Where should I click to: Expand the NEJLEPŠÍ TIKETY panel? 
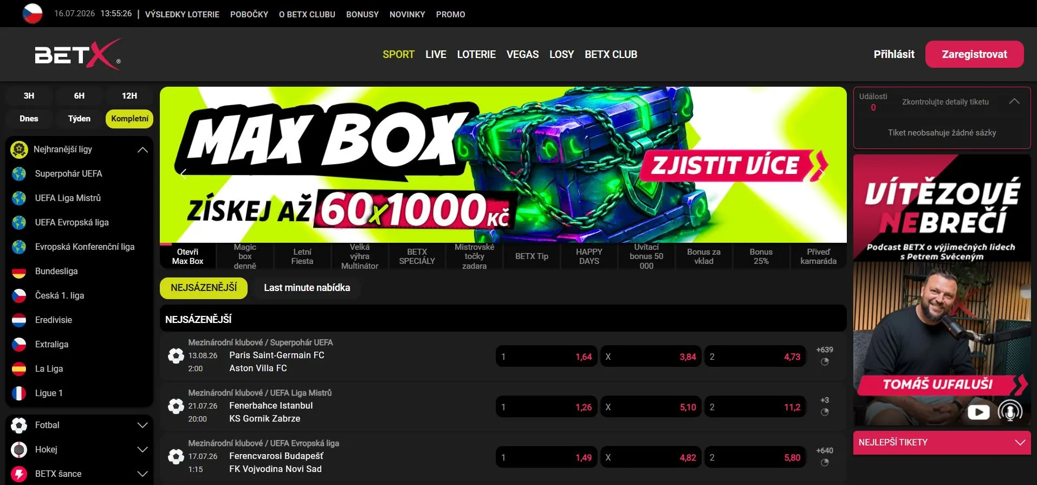coord(942,443)
